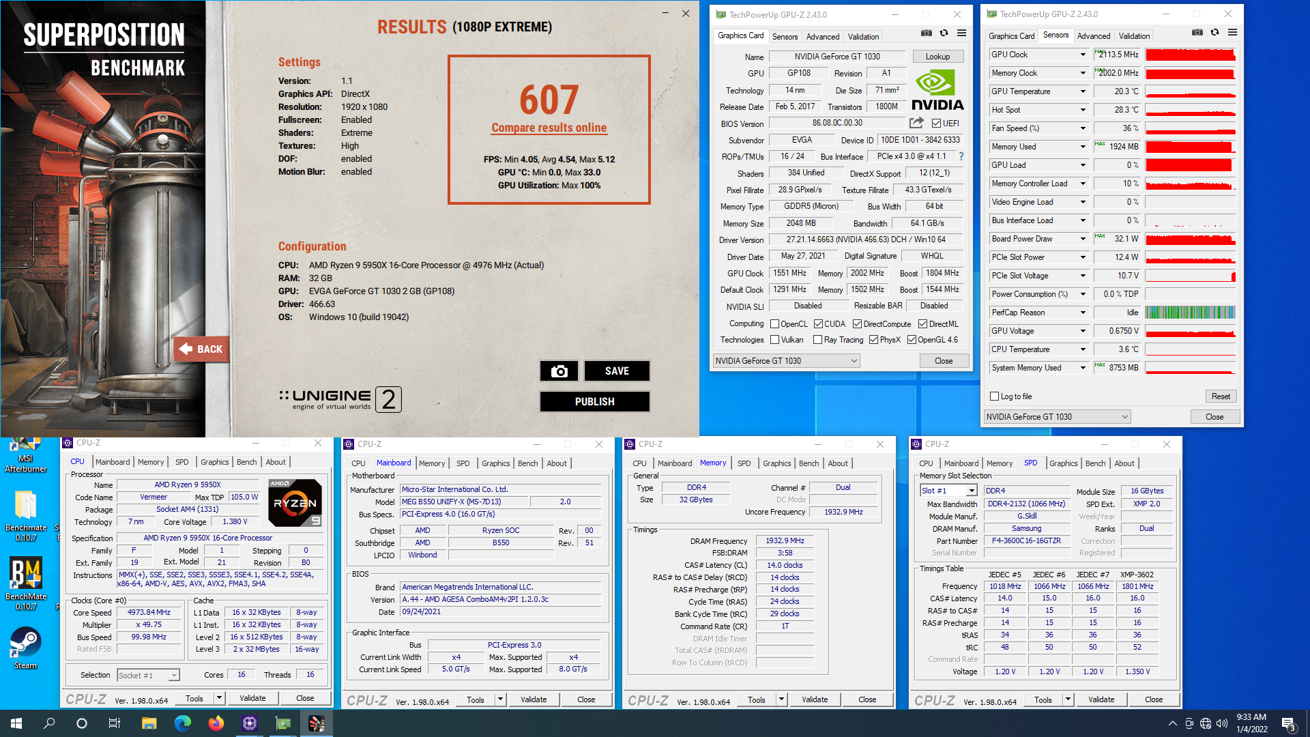
Task: Click the GPU-Z taskbar icon
Action: [x=282, y=723]
